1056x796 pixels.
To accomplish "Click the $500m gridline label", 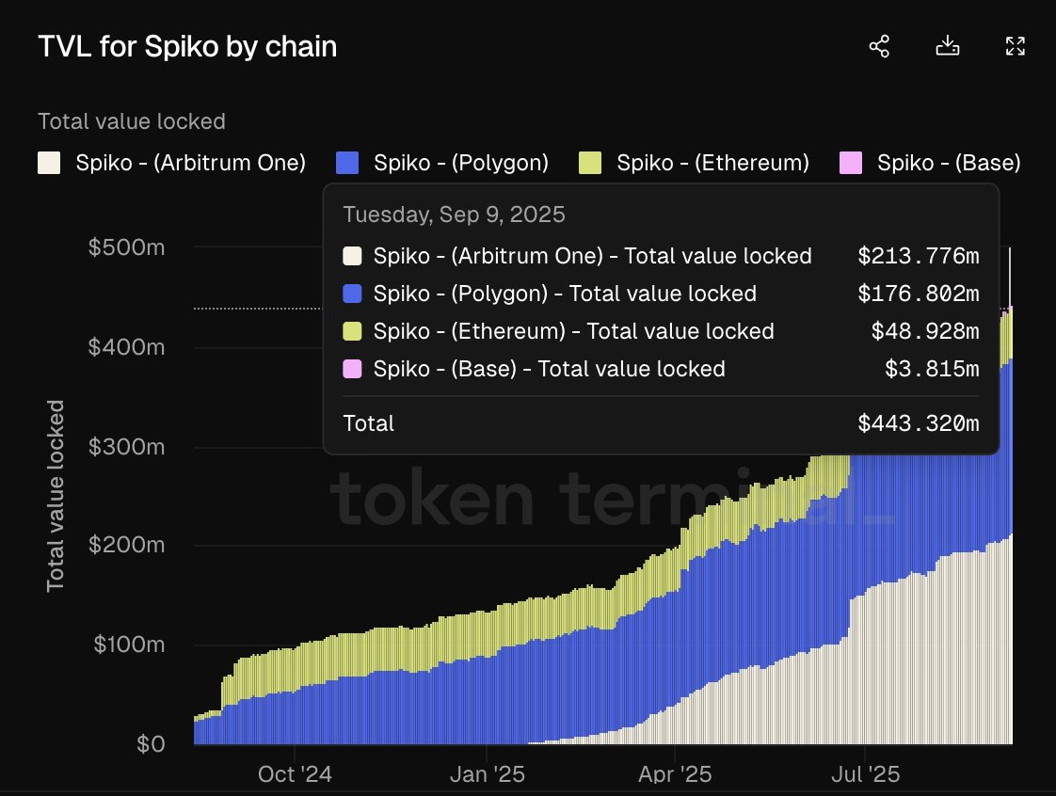I will [x=128, y=247].
